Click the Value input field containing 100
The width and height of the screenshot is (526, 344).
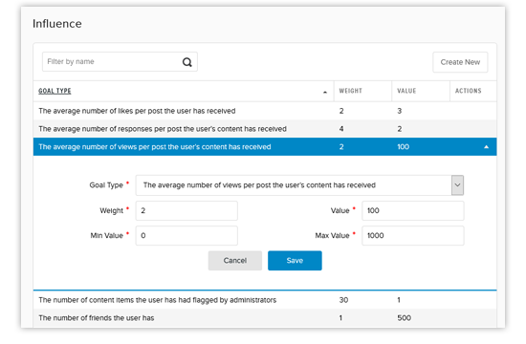pos(412,210)
